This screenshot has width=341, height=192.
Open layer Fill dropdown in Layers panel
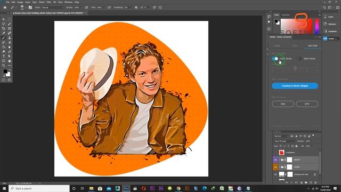(313, 146)
